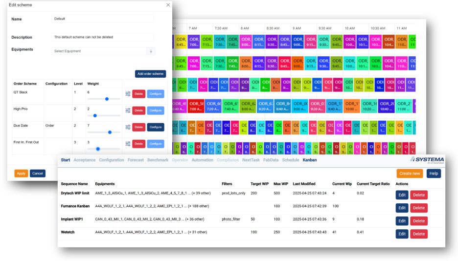Image resolution: width=458 pixels, height=261 pixels.
Task: Switch to the Kanban tab
Action: point(309,160)
